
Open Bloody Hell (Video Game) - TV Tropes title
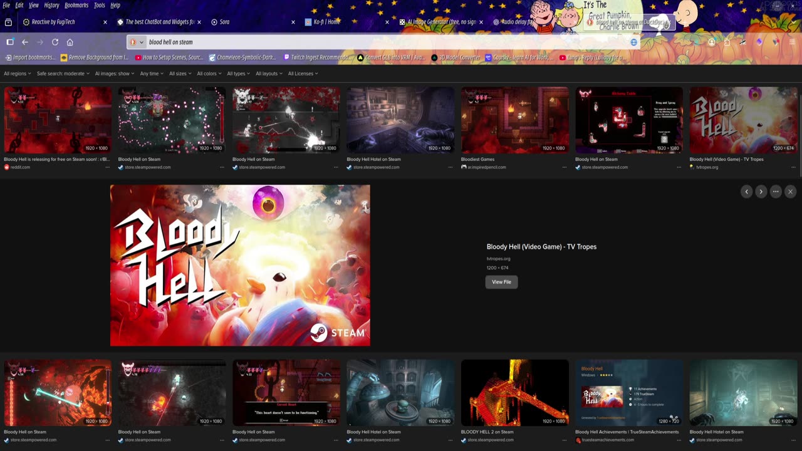(541, 247)
